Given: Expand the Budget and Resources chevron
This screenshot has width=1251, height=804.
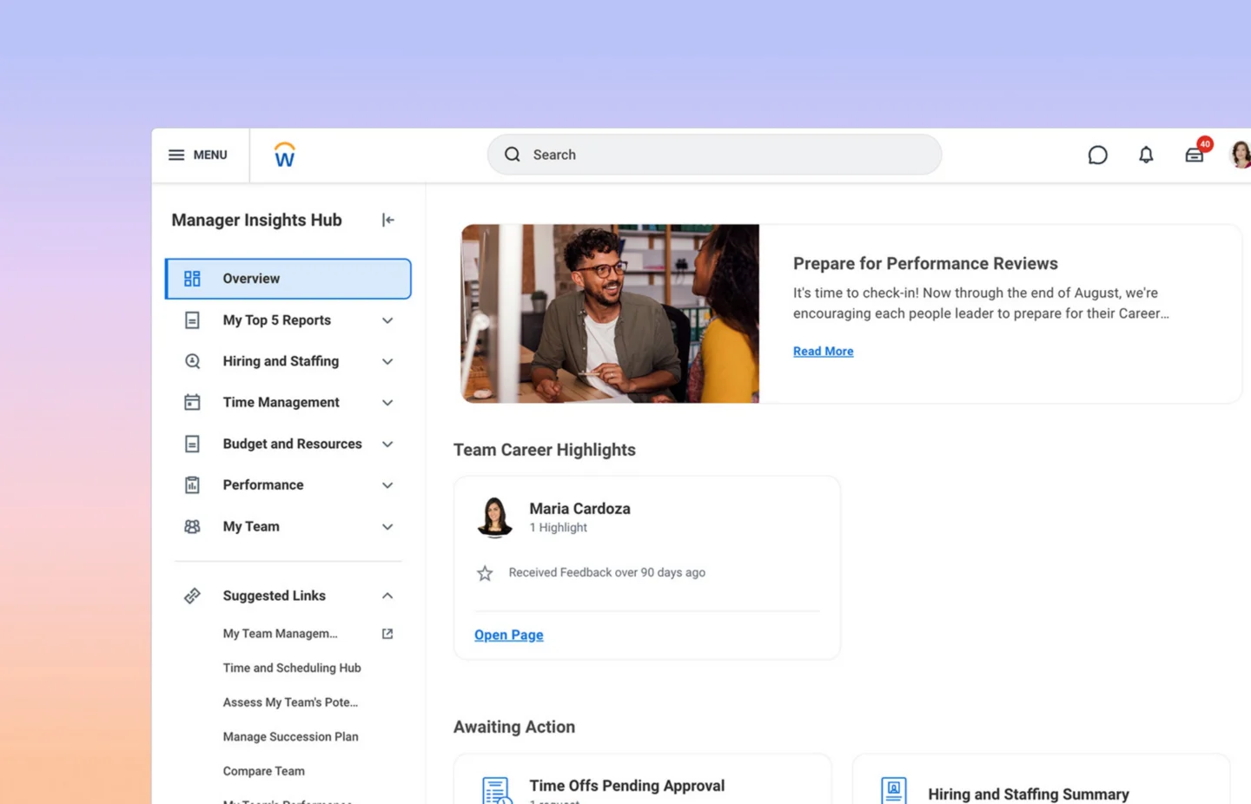Looking at the screenshot, I should (387, 445).
